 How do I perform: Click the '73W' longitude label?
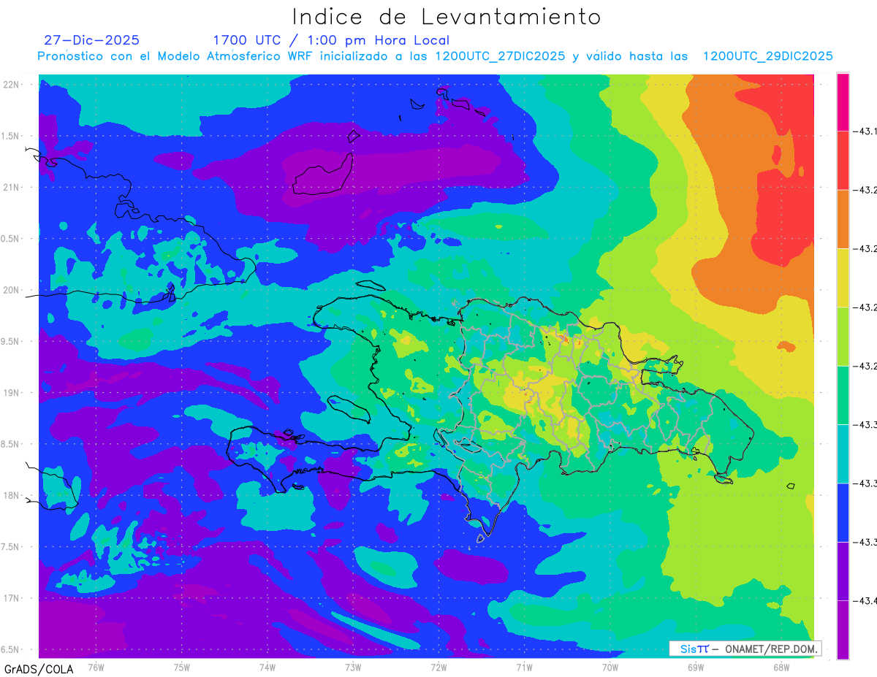coord(353,667)
